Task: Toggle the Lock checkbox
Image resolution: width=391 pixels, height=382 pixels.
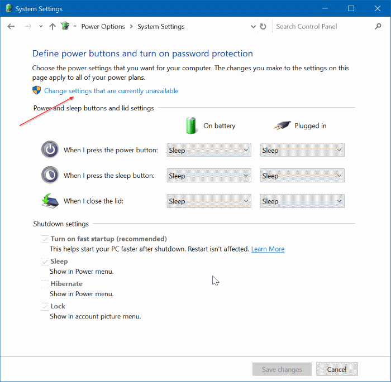Action: (x=45, y=306)
